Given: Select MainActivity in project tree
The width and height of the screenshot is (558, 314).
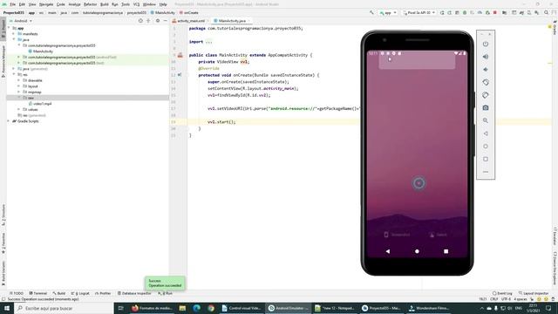Looking at the screenshot, I should 43,51.
